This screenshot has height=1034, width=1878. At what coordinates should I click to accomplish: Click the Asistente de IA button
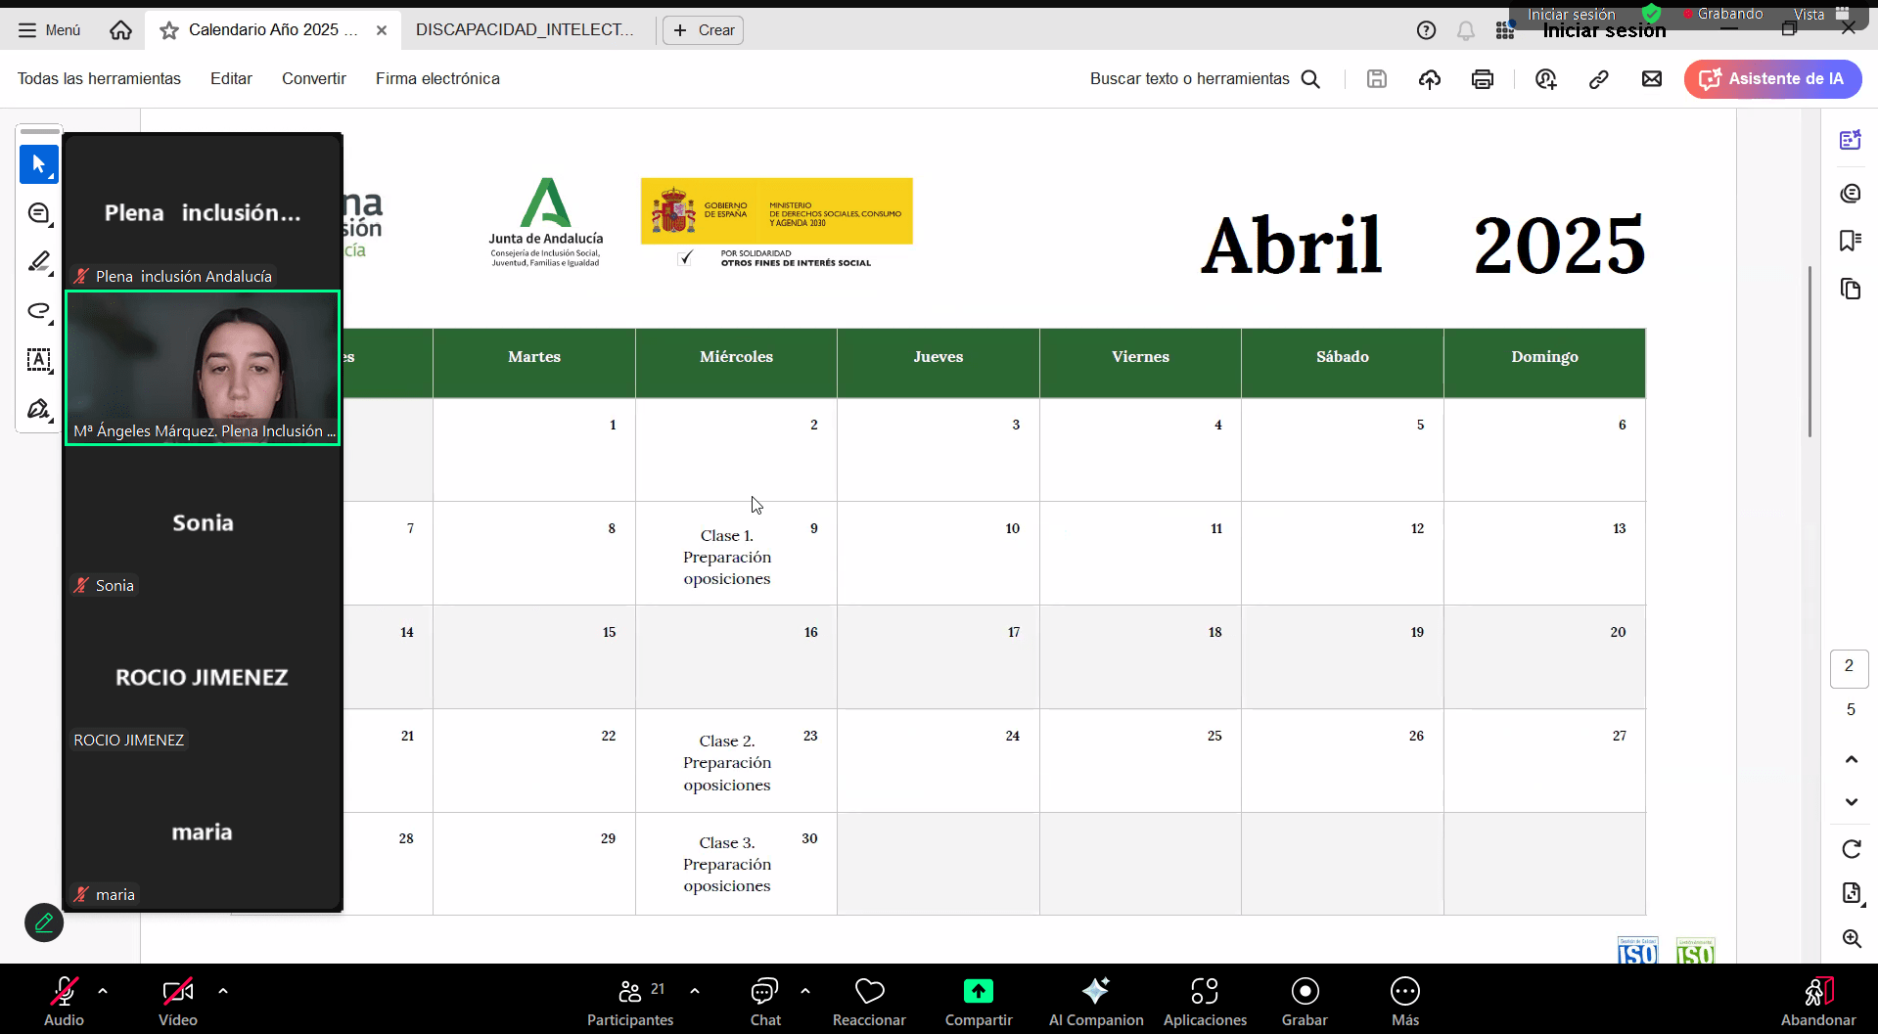(1772, 79)
